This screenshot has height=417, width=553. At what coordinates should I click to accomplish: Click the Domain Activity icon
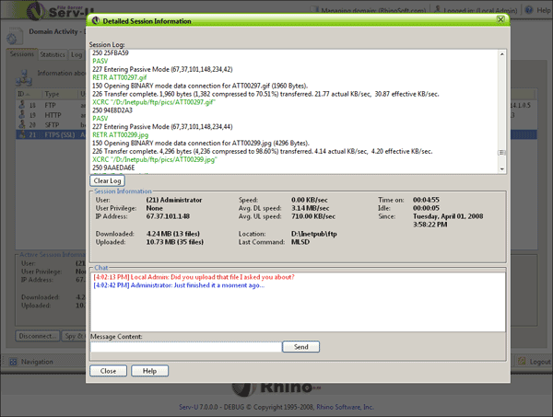[x=13, y=36]
